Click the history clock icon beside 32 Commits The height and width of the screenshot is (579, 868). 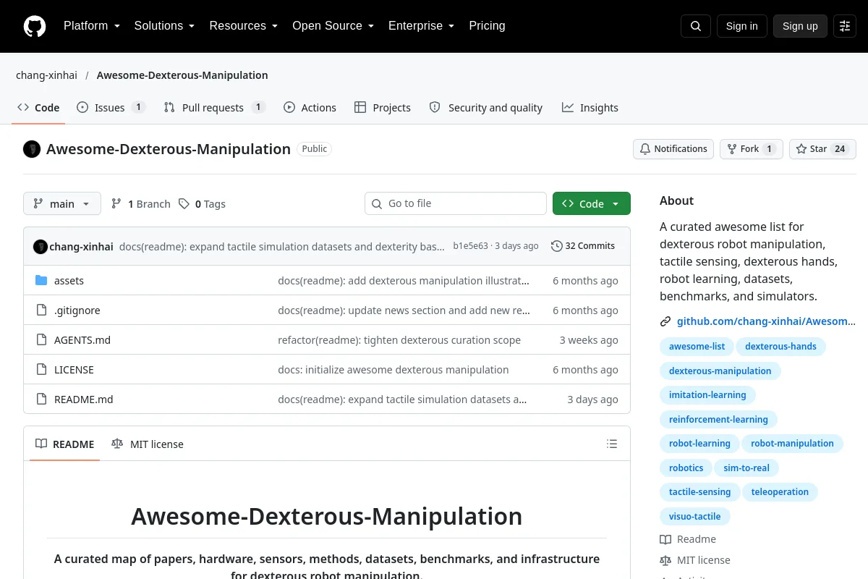point(556,246)
